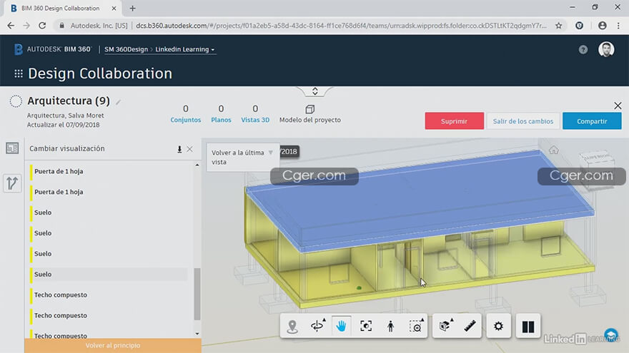Select the first Techo compuesto item
Image resolution: width=629 pixels, height=353 pixels.
[x=109, y=295]
